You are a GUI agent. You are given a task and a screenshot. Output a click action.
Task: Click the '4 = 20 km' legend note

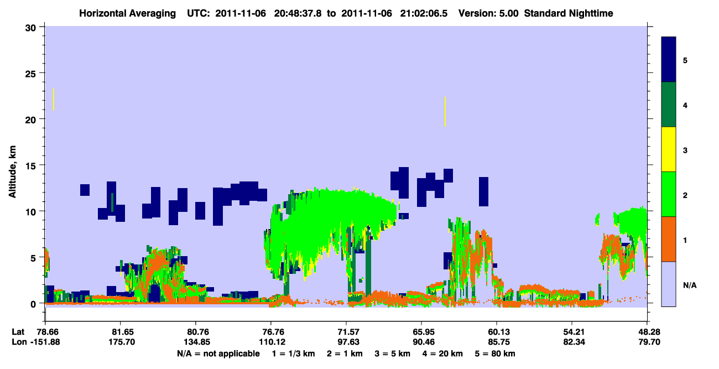(x=442, y=354)
